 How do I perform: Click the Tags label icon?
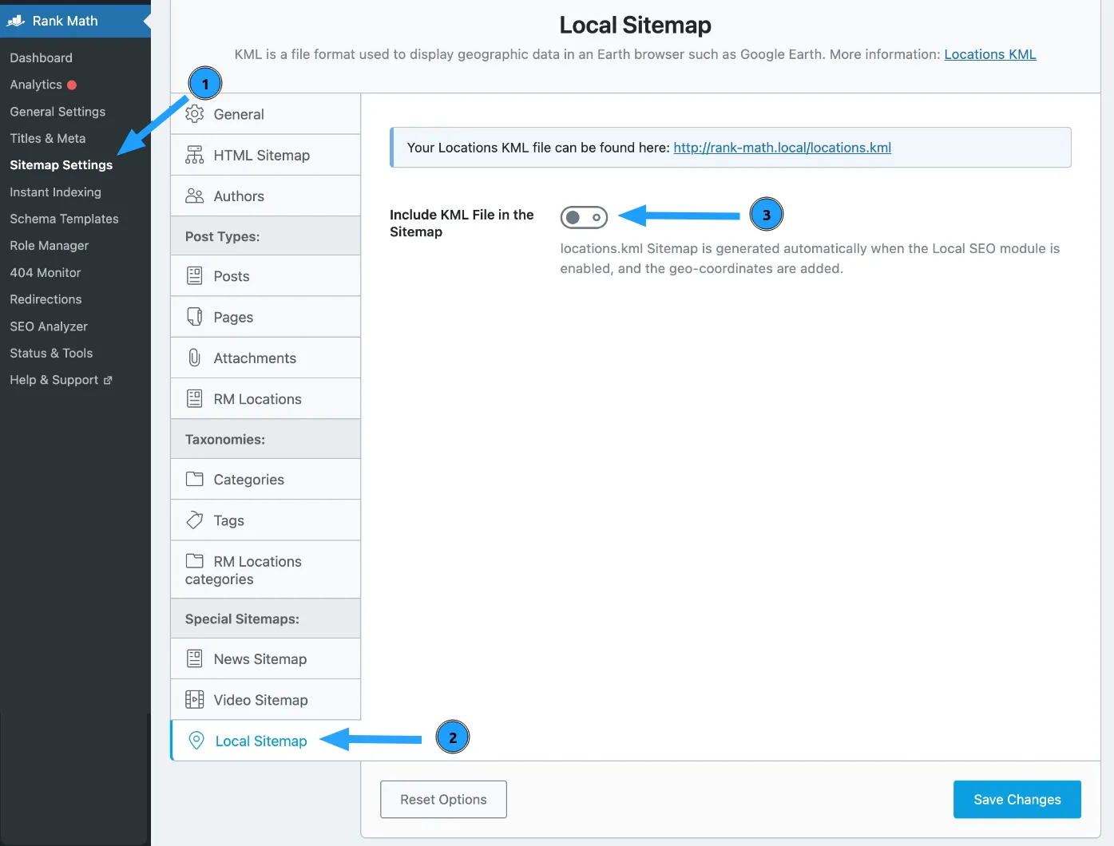click(x=194, y=520)
